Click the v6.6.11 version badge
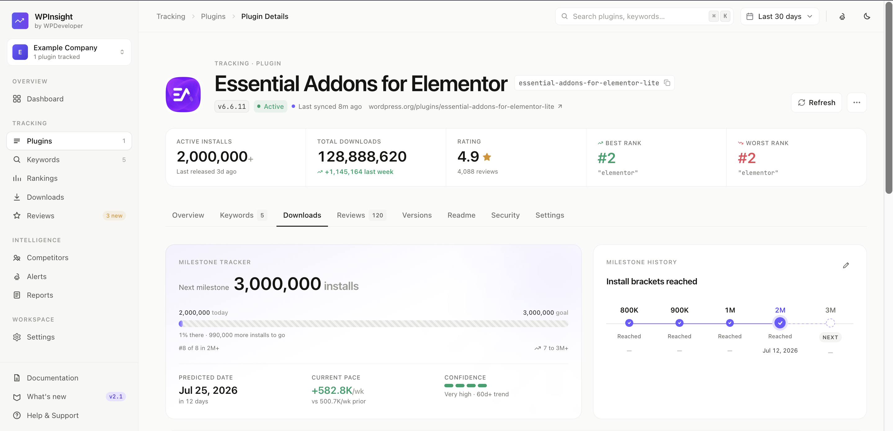The width and height of the screenshot is (893, 431). coord(231,106)
